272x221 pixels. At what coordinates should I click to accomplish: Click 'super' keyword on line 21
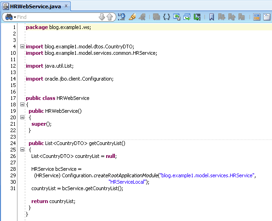(39, 124)
